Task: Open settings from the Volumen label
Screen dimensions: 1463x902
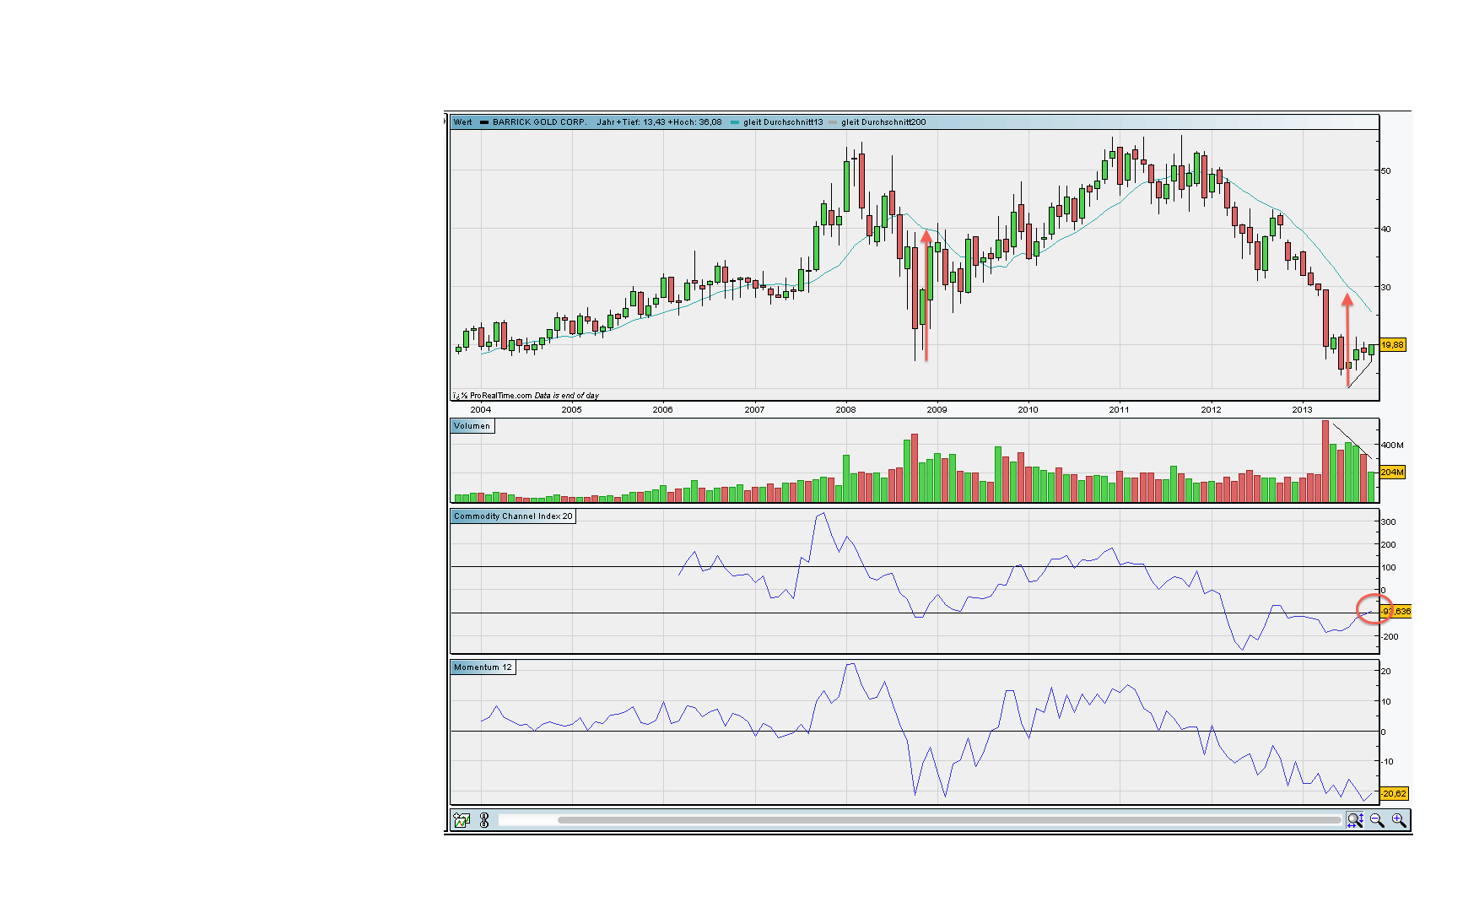Action: pyautogui.click(x=472, y=426)
